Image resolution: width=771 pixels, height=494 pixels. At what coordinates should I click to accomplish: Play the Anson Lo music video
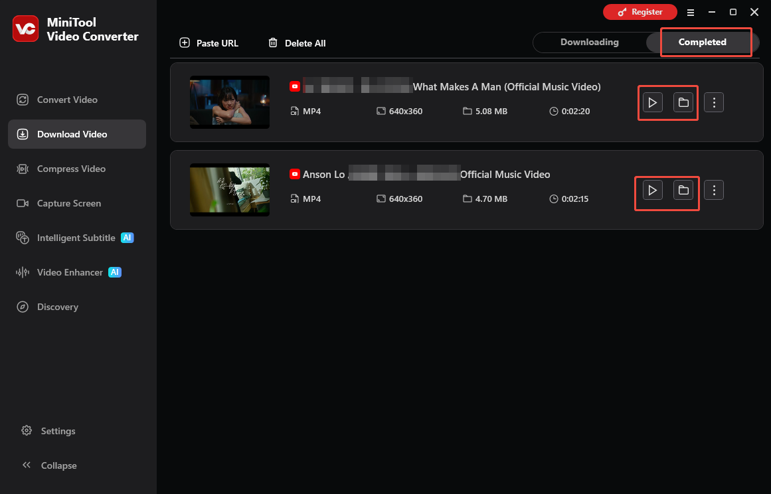pyautogui.click(x=653, y=190)
